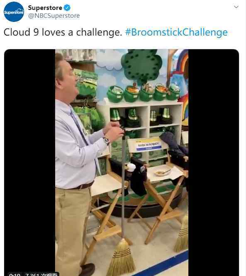246x276 pixels.
Task: Click the 7,361 views counter overlay
Action: 41,274
